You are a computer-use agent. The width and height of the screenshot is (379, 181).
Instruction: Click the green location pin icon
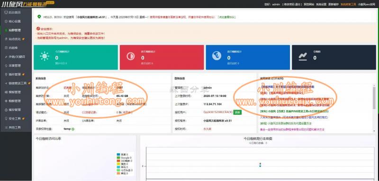39,17
